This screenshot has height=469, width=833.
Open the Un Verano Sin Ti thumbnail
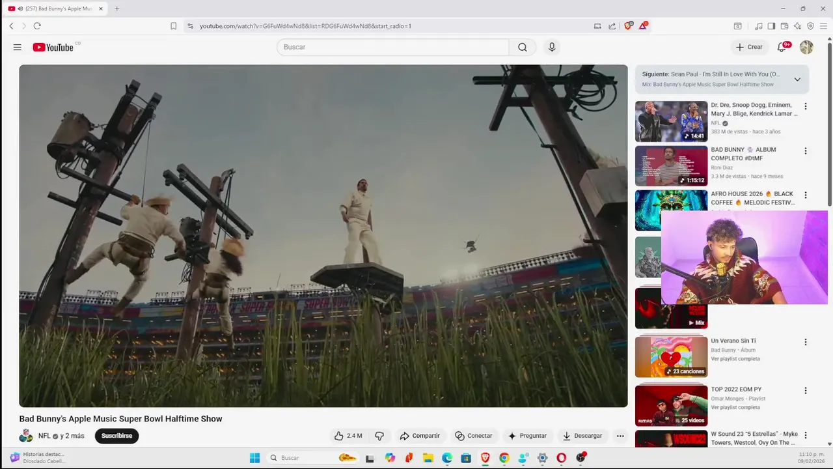tap(671, 357)
